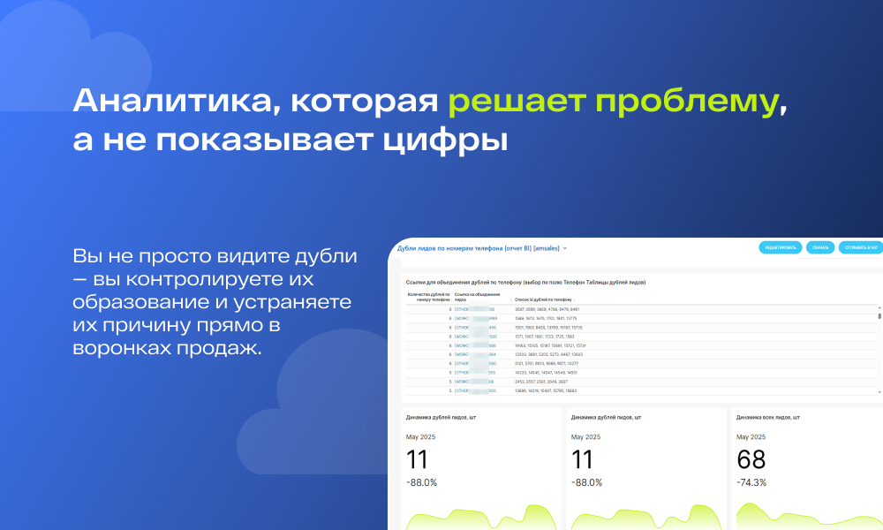
Task: Click the Скачать button
Action: (x=820, y=248)
